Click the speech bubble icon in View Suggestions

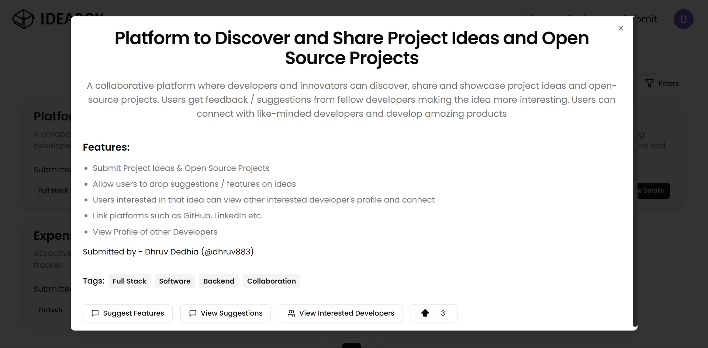[193, 313]
